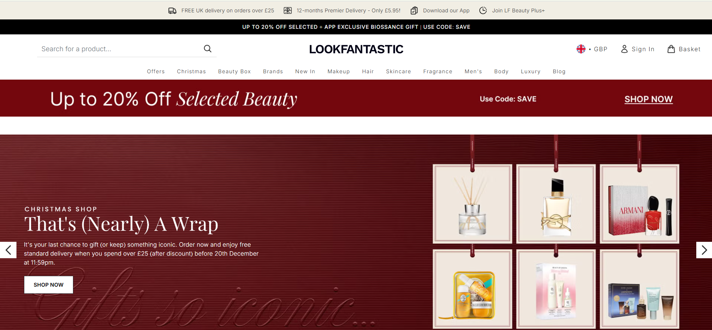Open the GBP currency and country selector
This screenshot has height=330, width=712.
point(592,49)
